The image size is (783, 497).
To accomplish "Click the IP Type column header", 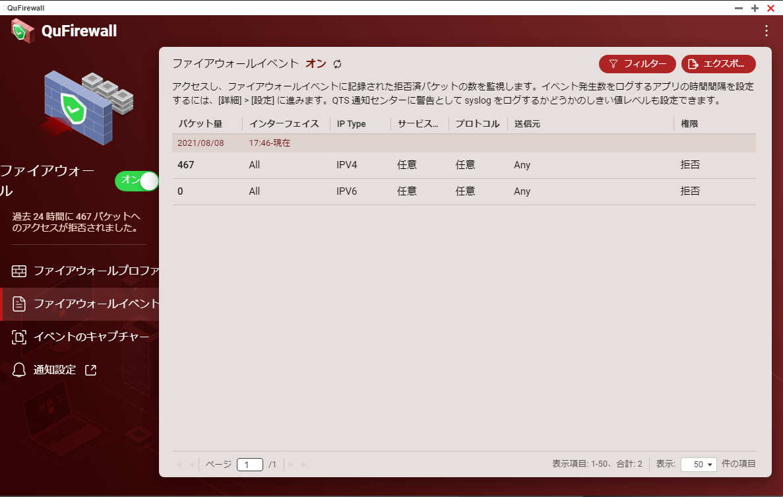I will [351, 124].
